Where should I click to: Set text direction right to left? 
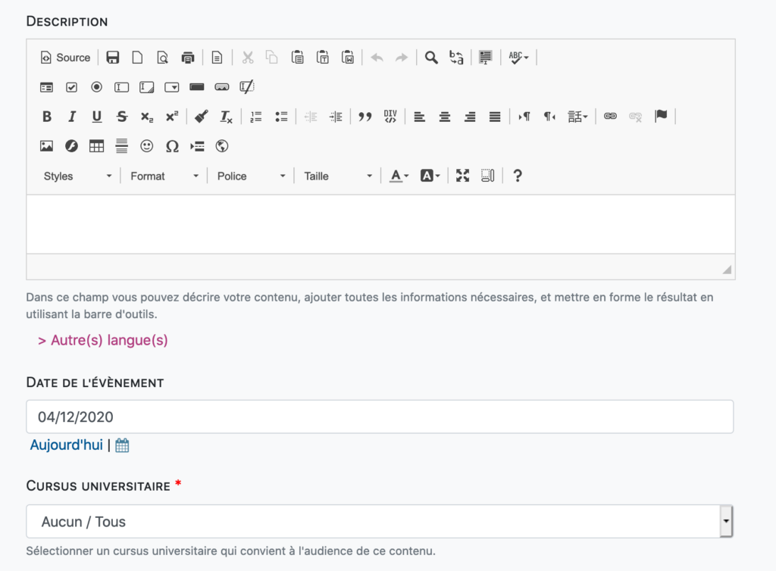coord(549,117)
